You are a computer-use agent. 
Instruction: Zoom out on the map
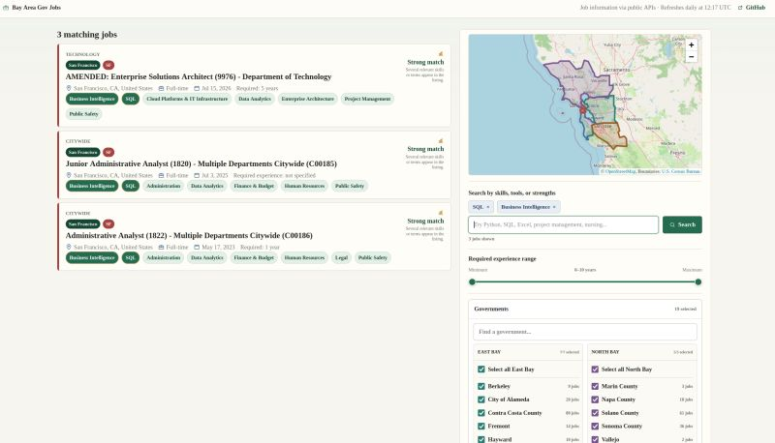pyautogui.click(x=691, y=57)
